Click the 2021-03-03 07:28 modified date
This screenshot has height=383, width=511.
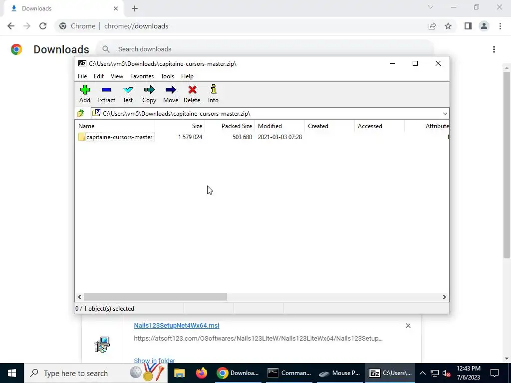tap(280, 137)
